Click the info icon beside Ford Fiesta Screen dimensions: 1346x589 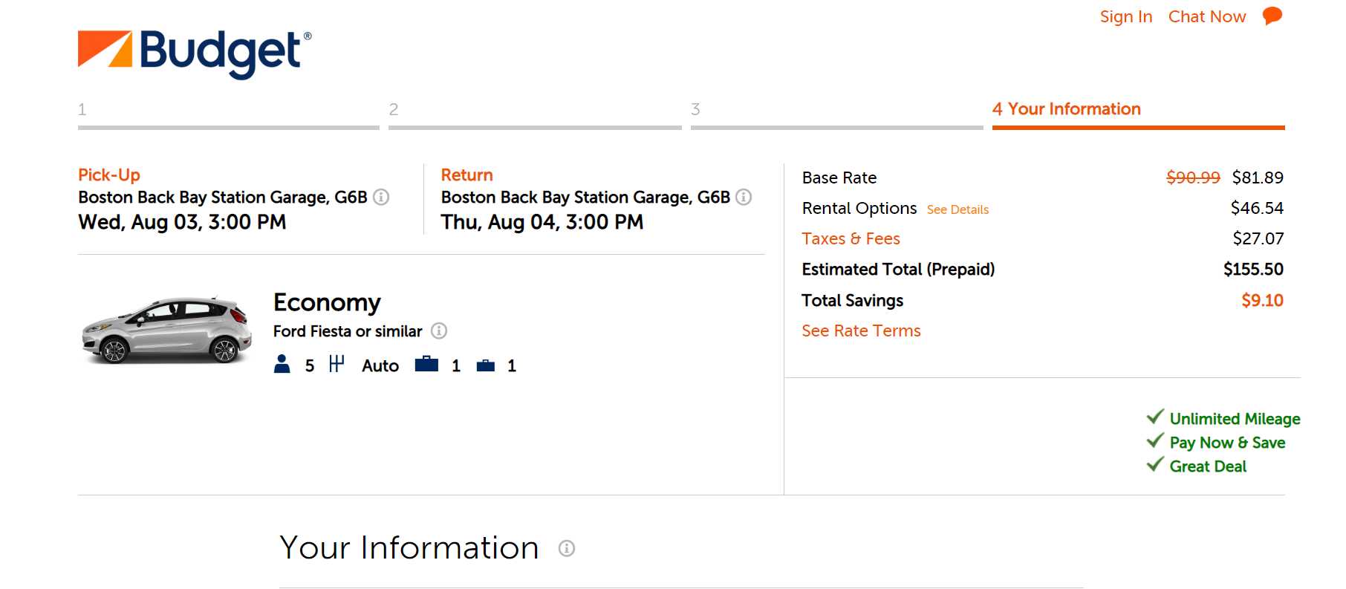pos(439,331)
